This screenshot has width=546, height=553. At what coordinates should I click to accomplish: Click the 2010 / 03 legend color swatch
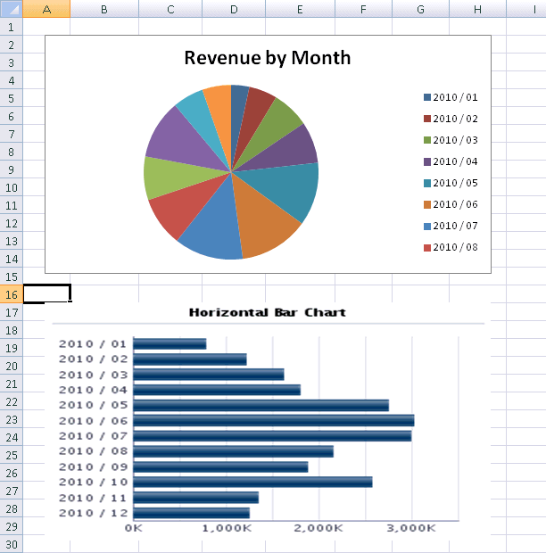pyautogui.click(x=427, y=140)
